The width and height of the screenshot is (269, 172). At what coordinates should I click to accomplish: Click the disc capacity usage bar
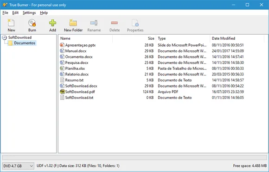click(134, 157)
